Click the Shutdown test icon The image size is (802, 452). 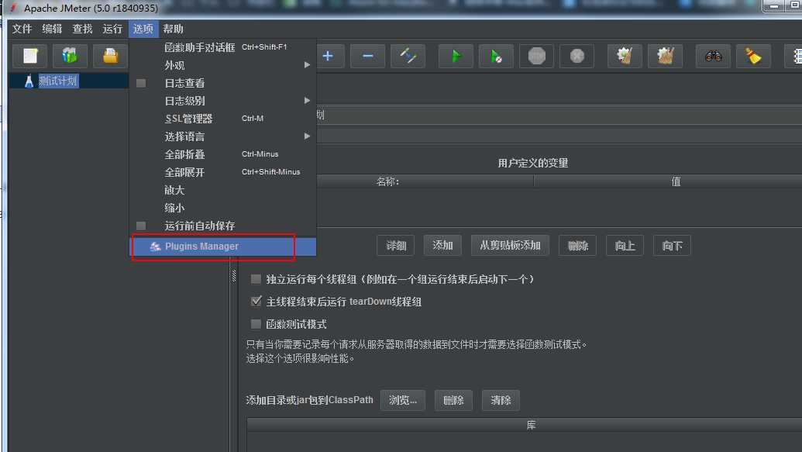[577, 56]
